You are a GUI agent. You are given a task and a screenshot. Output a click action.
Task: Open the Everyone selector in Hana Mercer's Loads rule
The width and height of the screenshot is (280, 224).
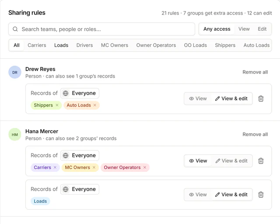coord(80,189)
